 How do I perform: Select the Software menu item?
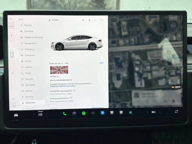[x=32, y=103]
